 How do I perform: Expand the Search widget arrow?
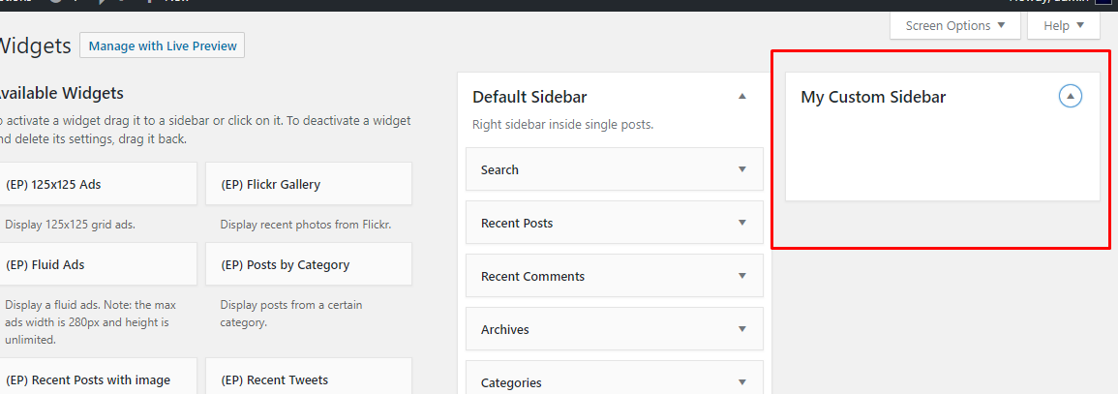pyautogui.click(x=742, y=169)
